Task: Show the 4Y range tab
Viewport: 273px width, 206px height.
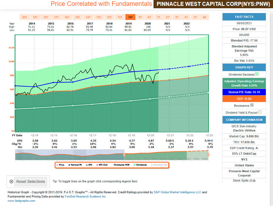Action: [x=186, y=17]
